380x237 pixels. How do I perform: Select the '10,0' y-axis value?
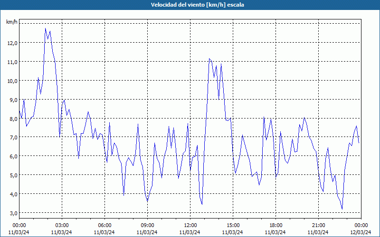pyautogui.click(x=12, y=81)
